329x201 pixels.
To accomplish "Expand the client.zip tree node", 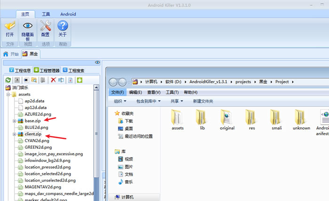I will 15,134.
